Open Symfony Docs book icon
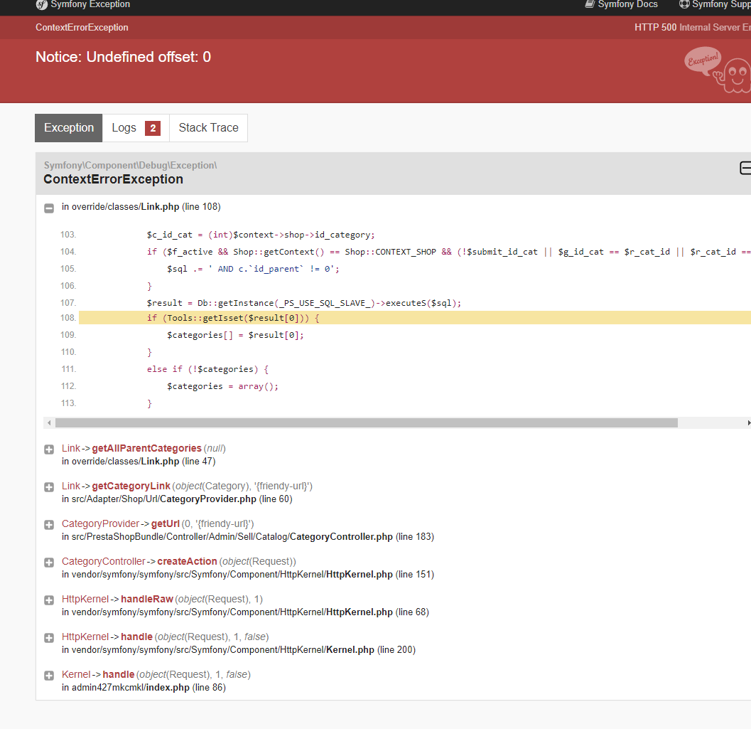Viewport: 751px width, 729px height. point(590,4)
